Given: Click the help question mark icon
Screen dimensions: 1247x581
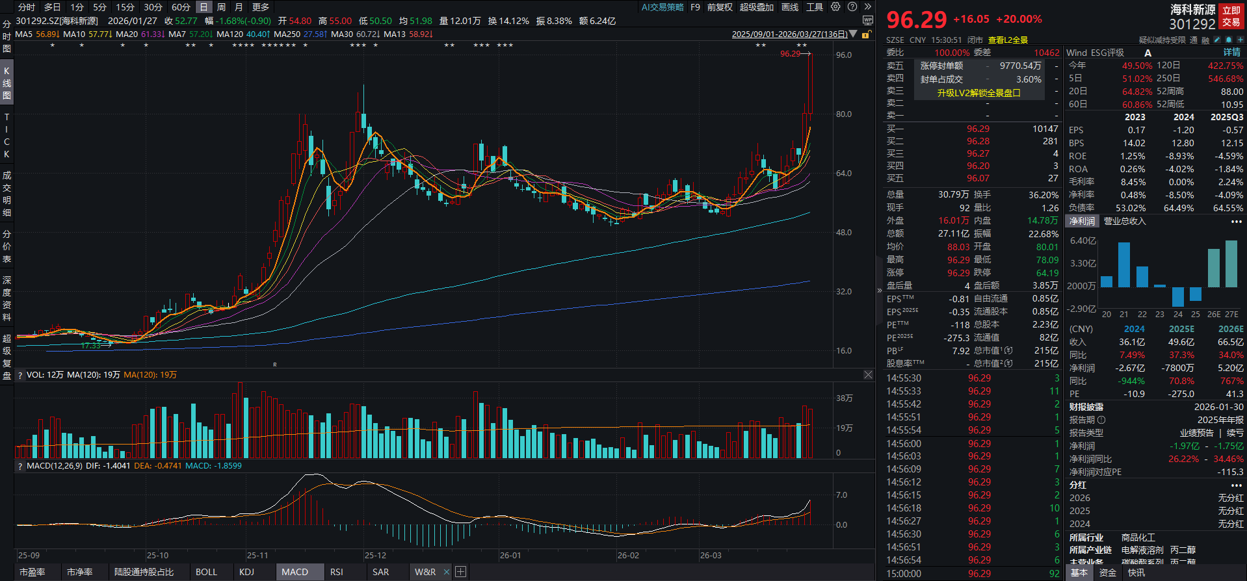Looking at the screenshot, I should [x=852, y=7].
